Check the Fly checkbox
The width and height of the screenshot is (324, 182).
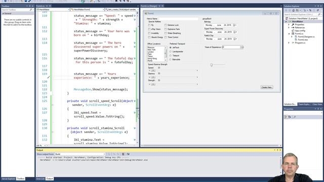coord(149,25)
